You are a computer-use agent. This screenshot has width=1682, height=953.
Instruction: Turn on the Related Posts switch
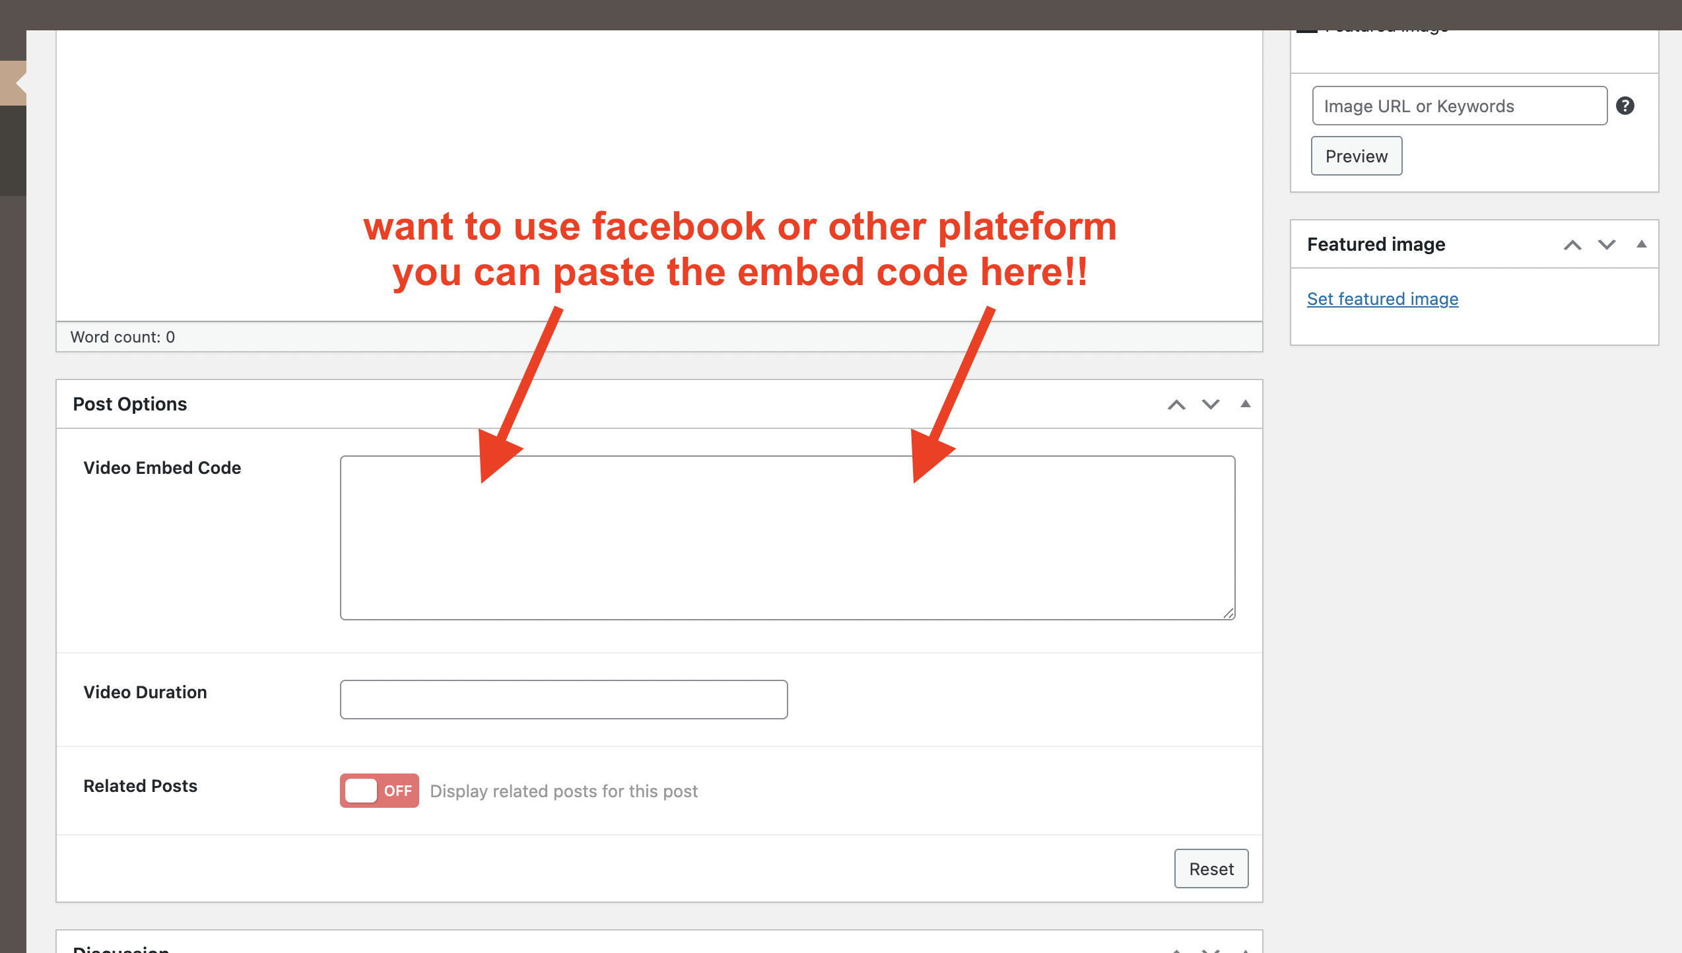[x=379, y=791]
